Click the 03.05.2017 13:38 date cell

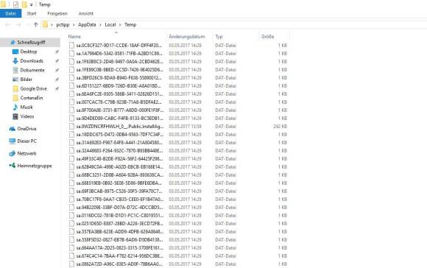click(x=186, y=127)
